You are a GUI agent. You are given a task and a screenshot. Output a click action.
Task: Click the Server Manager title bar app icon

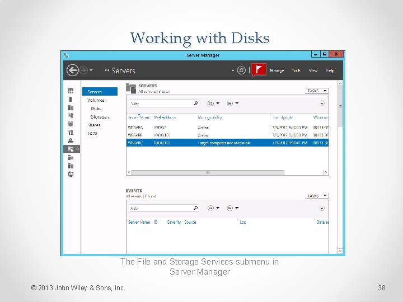(x=66, y=55)
